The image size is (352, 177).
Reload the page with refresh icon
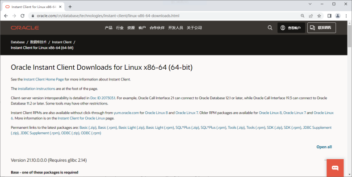(22, 16)
